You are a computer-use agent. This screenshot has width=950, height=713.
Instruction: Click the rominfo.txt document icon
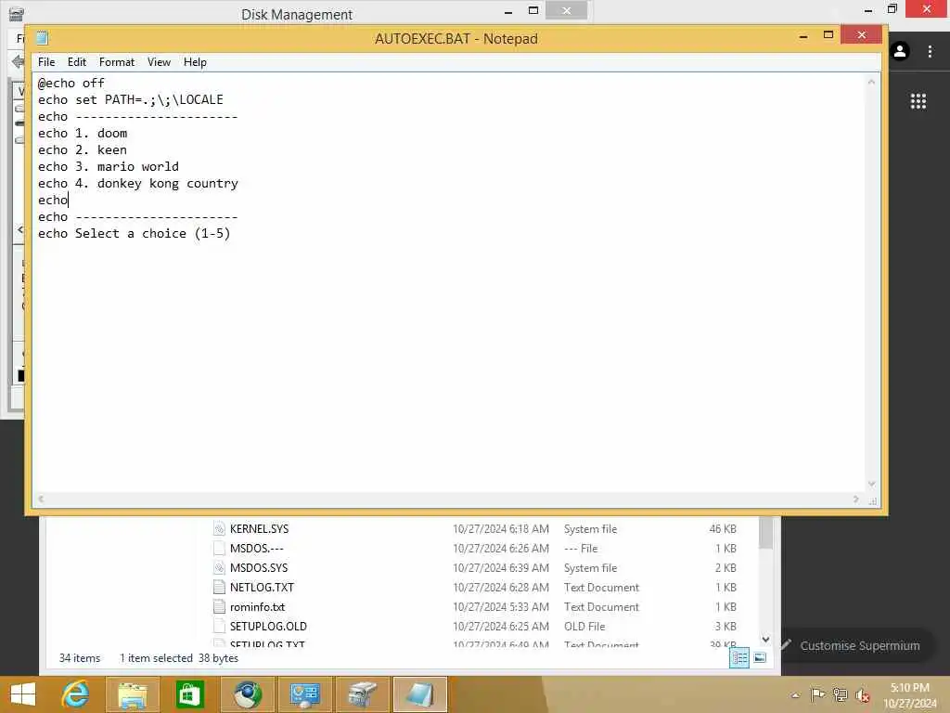219,607
